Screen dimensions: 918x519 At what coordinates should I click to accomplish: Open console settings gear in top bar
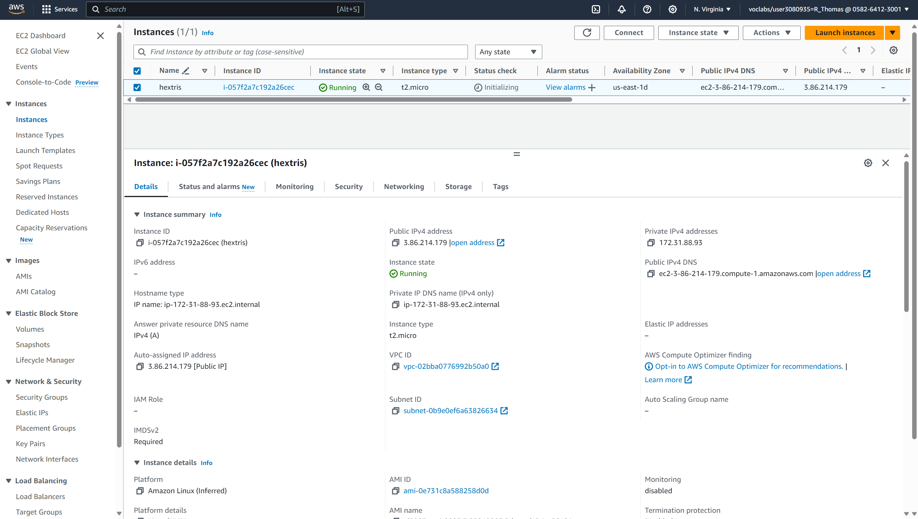click(672, 9)
